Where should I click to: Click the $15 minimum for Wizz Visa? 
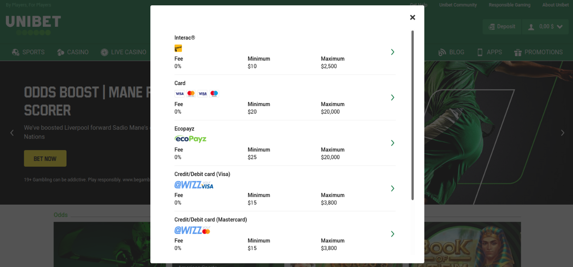pos(252,203)
